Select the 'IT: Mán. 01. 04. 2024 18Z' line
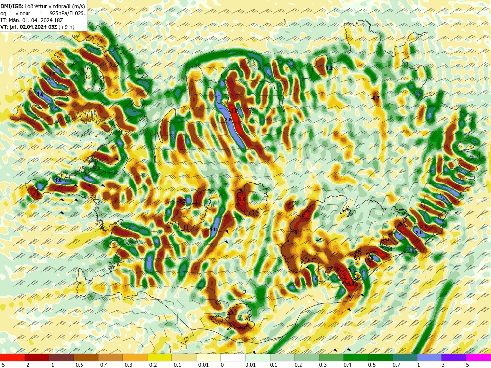 (x=32, y=20)
